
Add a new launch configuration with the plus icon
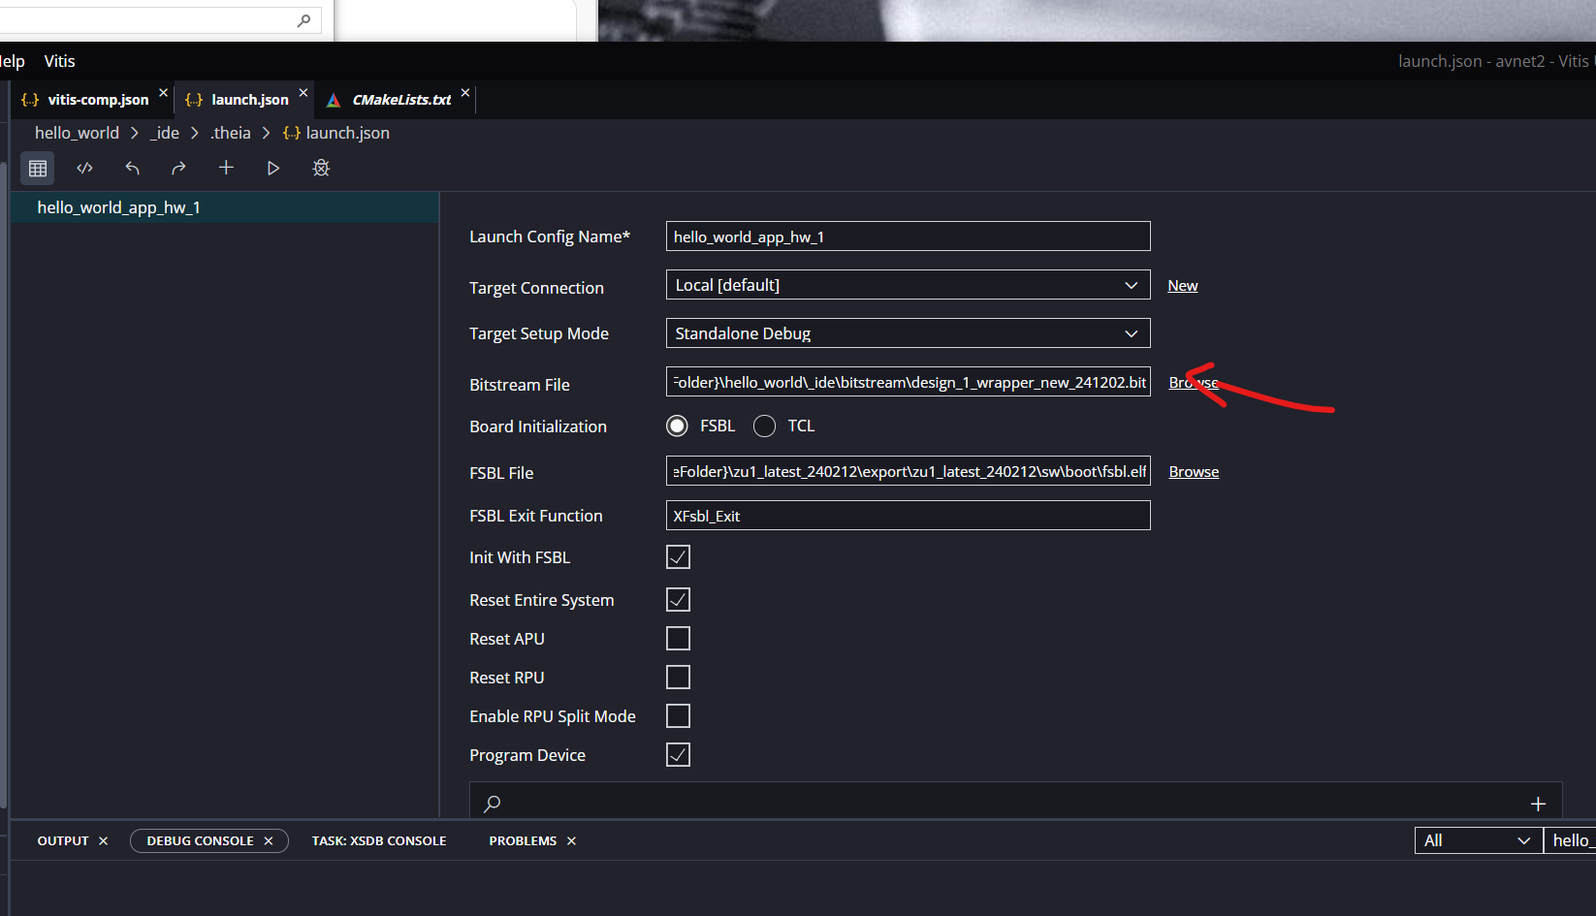click(x=226, y=168)
